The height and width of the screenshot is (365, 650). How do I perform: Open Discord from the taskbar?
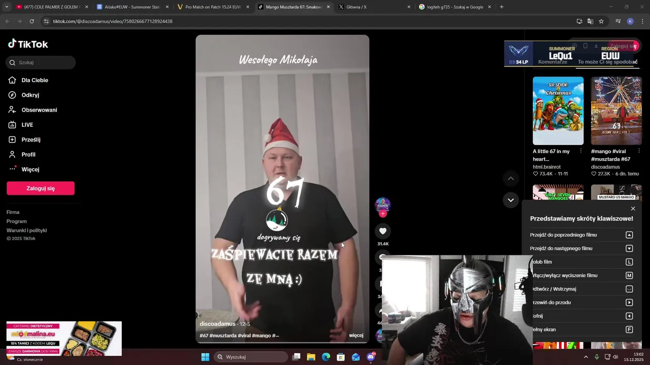[371, 357]
